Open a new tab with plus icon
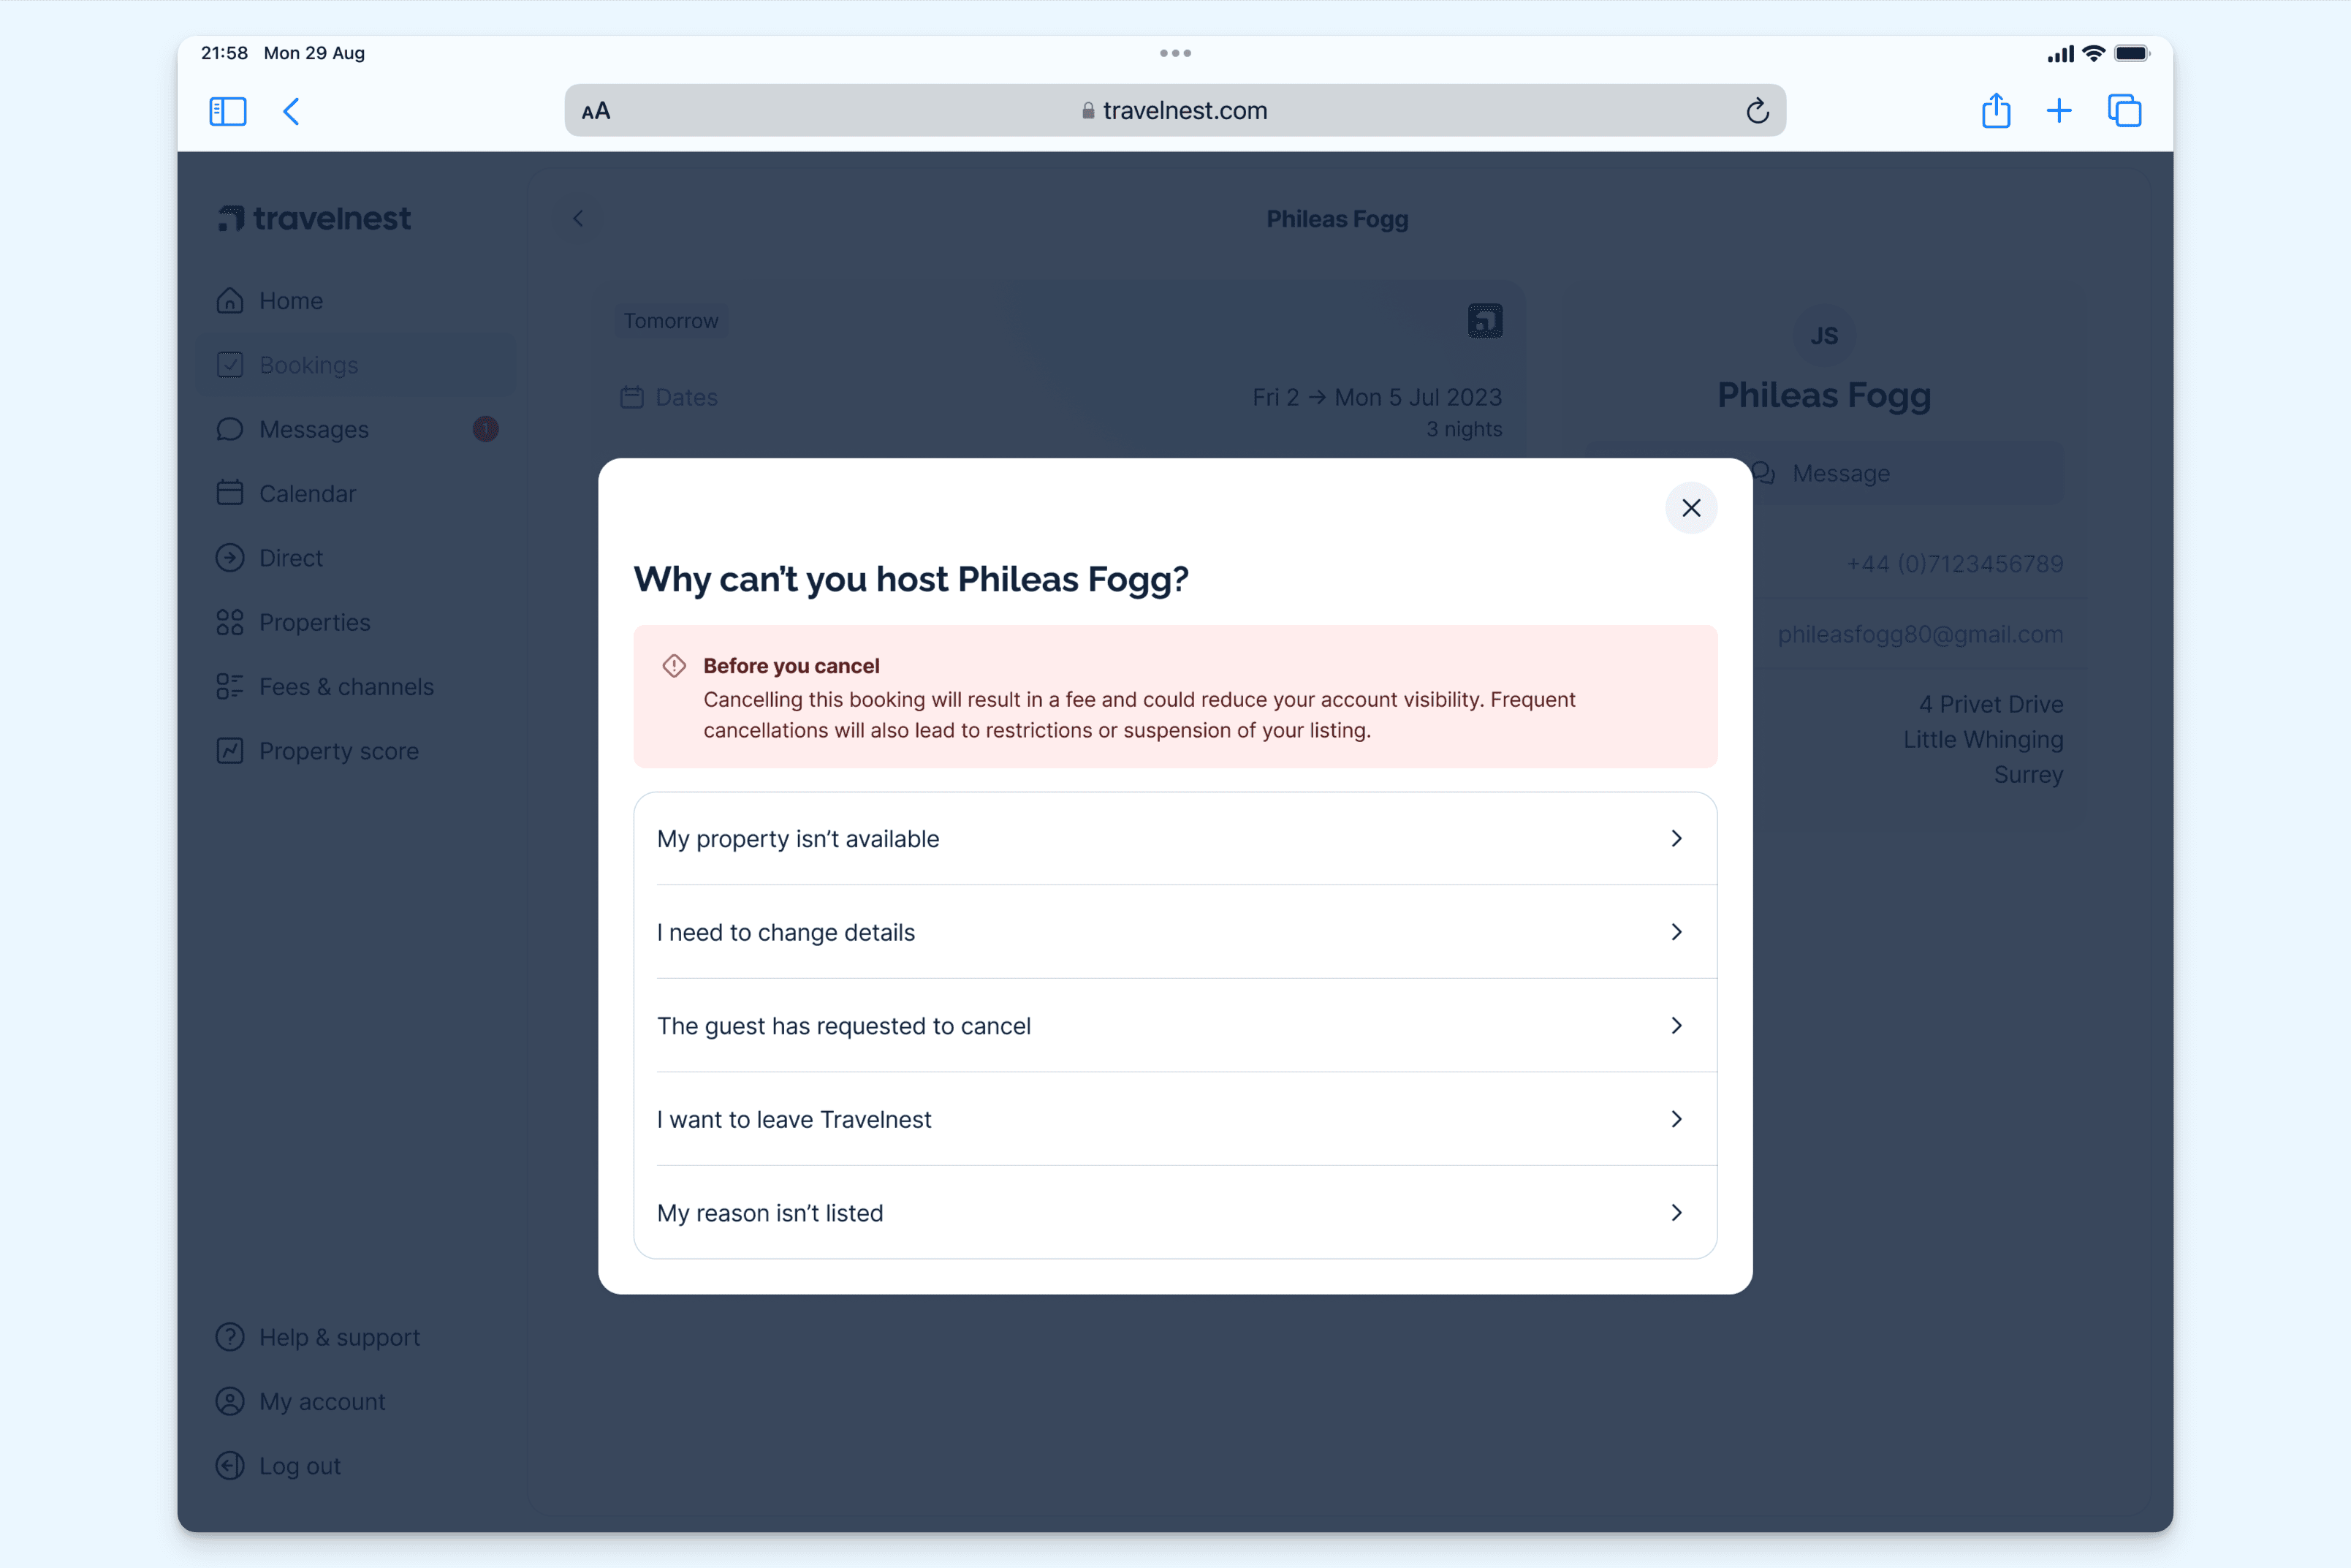The width and height of the screenshot is (2351, 1568). [2059, 111]
